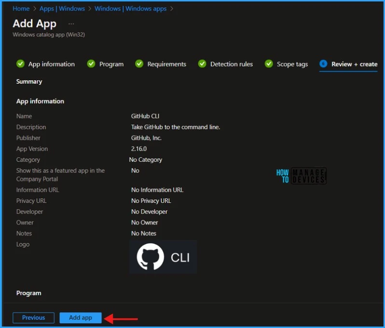
Task: Open Windows | Windows apps breadcrumb
Action: coord(130,9)
